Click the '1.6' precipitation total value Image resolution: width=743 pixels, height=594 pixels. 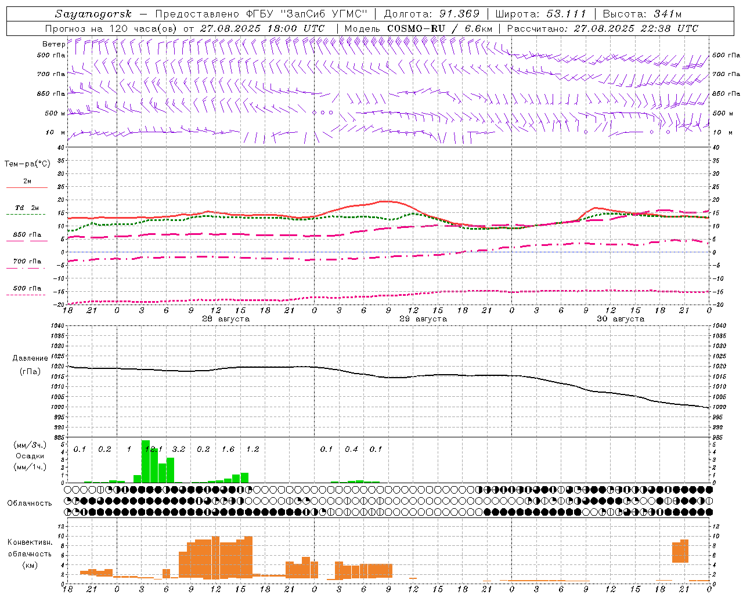[x=228, y=449]
